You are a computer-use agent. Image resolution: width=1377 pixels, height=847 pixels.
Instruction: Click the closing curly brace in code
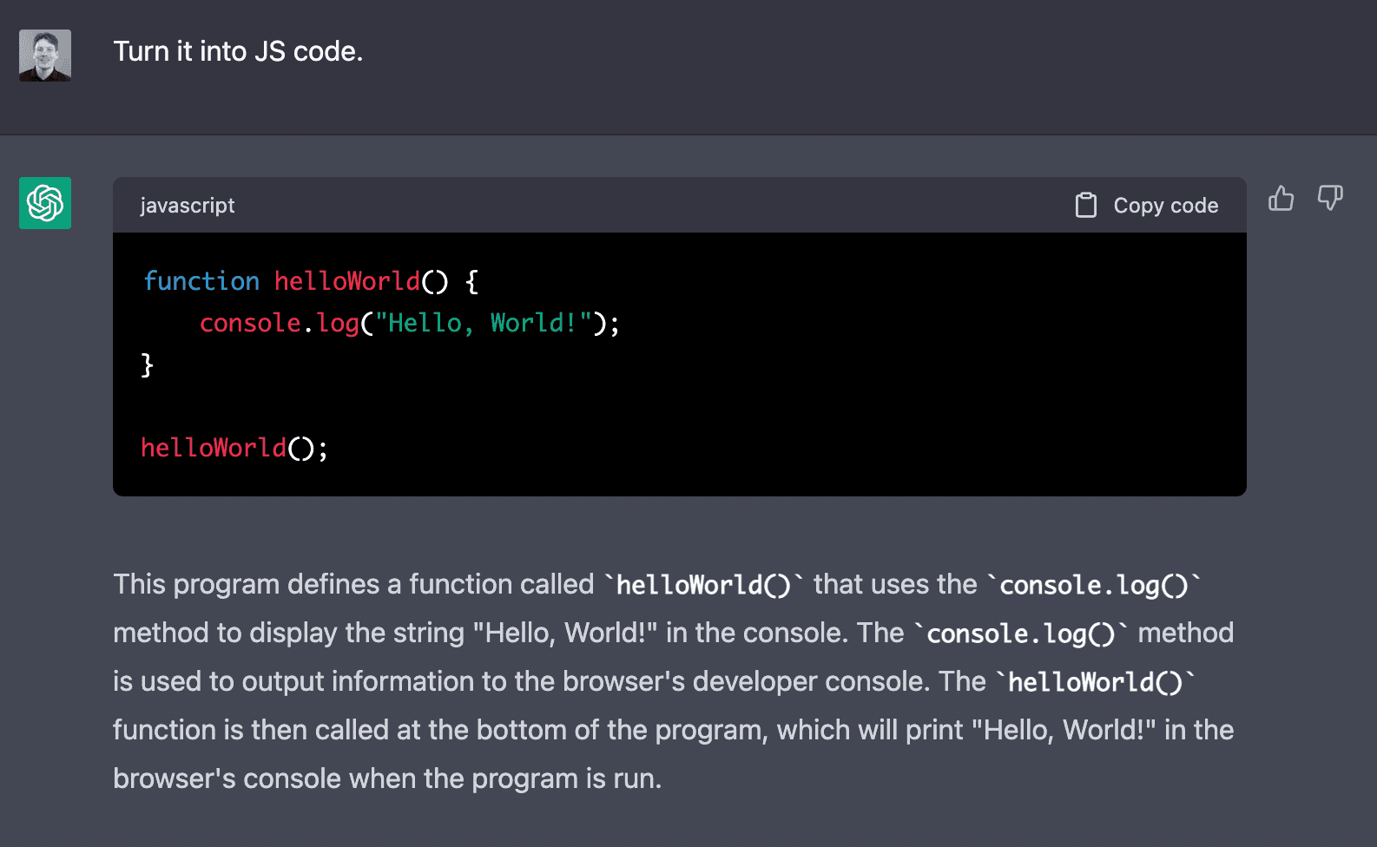147,364
